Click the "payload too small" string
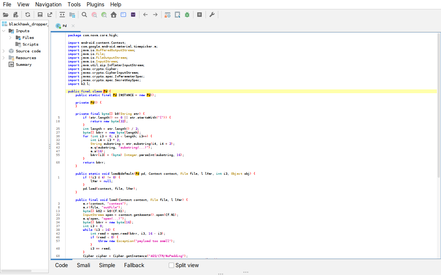The width and height of the screenshot is (441, 275). click(x=153, y=241)
